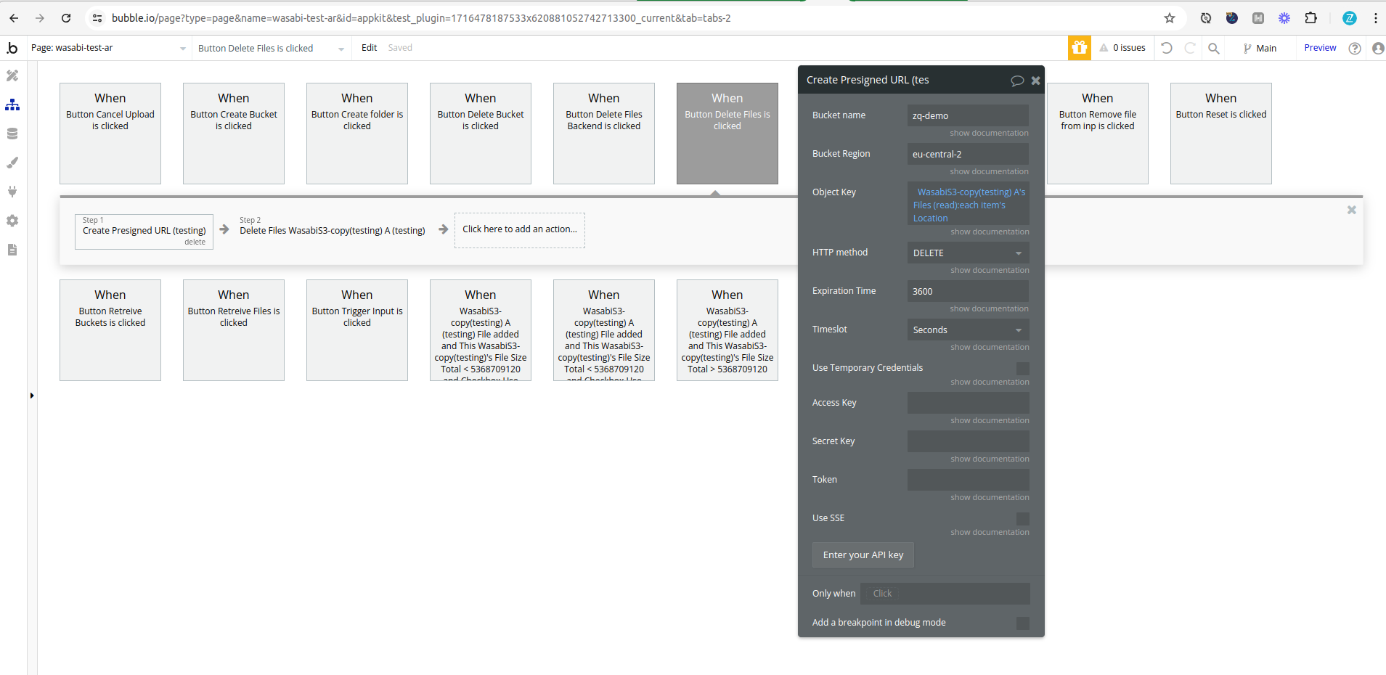Toggle Use Temporary Credentials checkbox
Image resolution: width=1386 pixels, height=675 pixels.
(1023, 369)
